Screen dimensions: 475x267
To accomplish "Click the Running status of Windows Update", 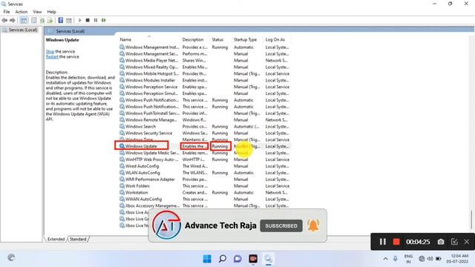I will tap(220, 147).
